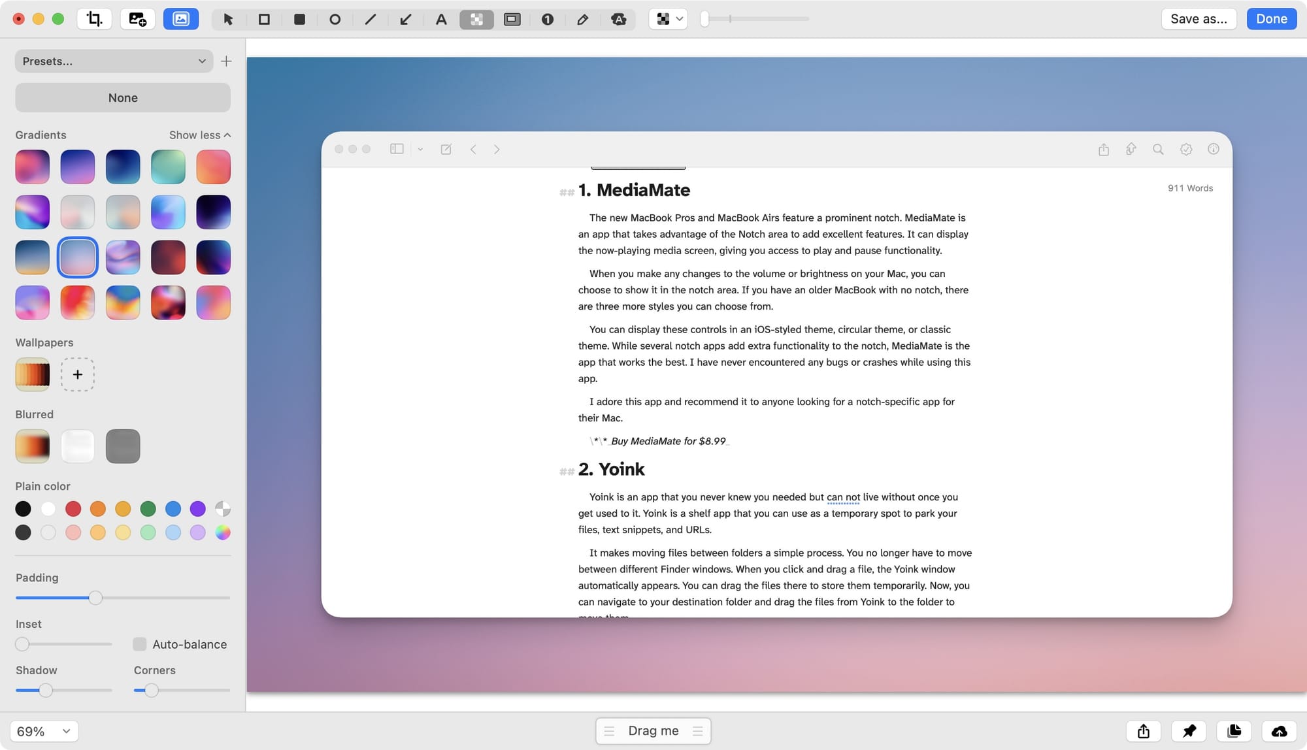Open the Presets dropdown
Viewport: 1307px width, 750px height.
pyautogui.click(x=114, y=61)
